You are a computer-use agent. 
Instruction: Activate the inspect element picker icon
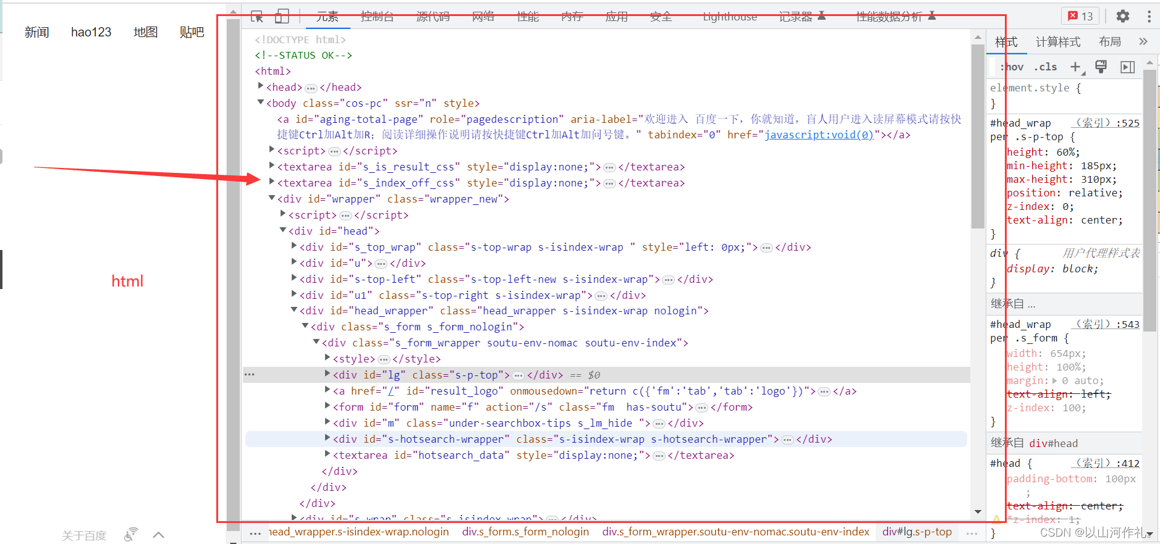(257, 17)
